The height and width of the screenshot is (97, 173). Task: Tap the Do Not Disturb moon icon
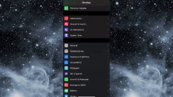click(66, 30)
